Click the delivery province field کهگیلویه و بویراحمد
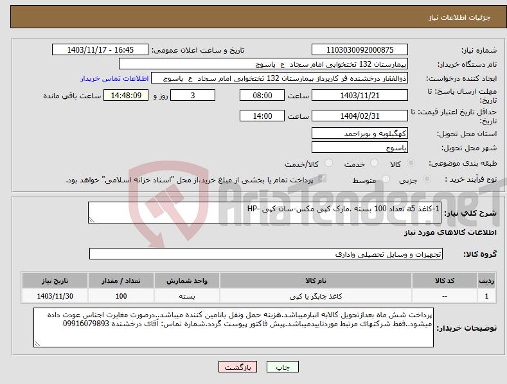 pos(360,133)
